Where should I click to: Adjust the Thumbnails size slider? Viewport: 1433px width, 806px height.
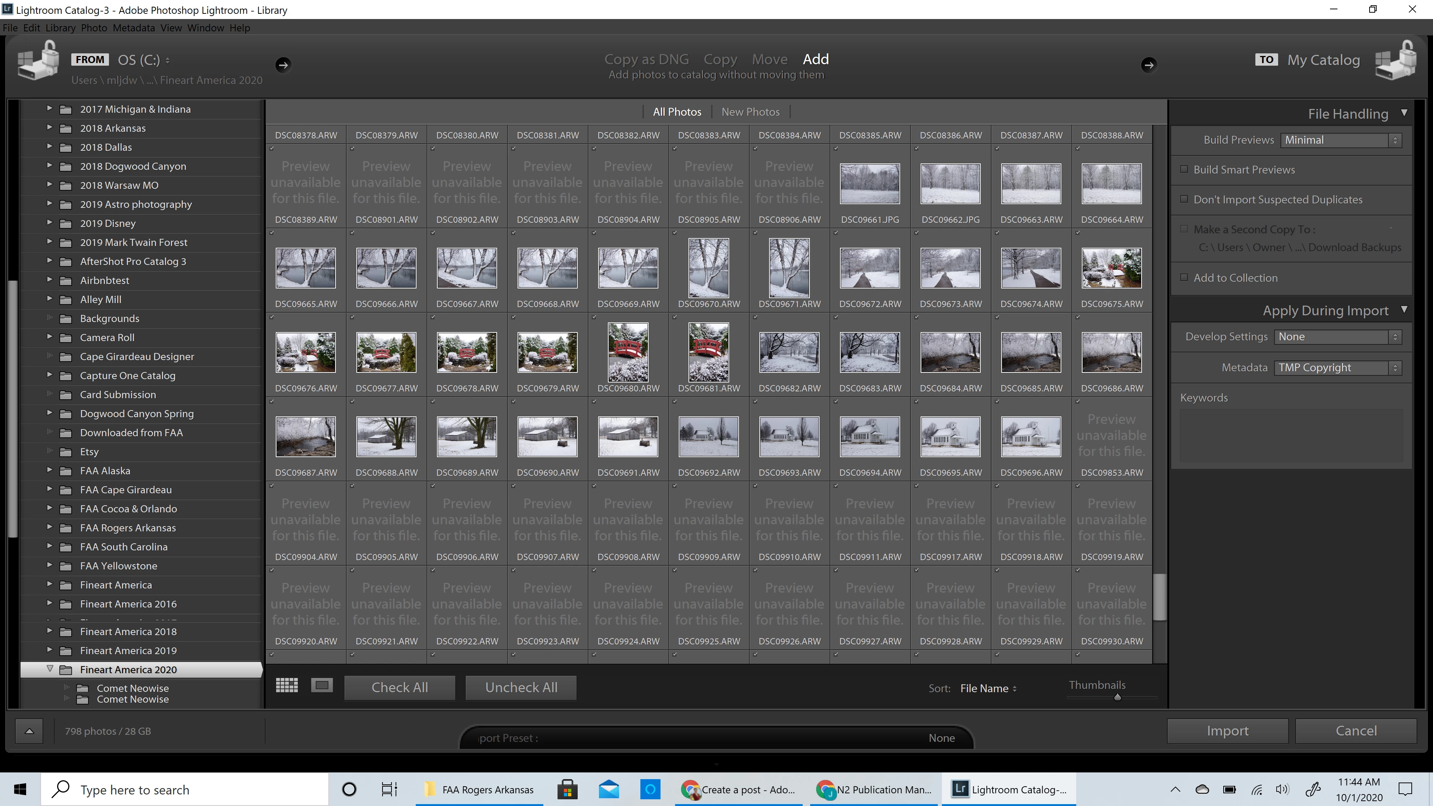(x=1118, y=697)
